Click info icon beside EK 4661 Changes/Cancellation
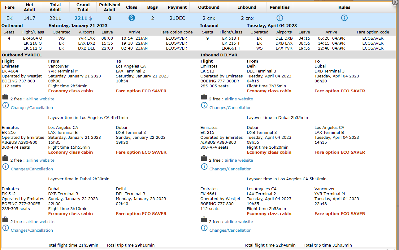399x250 pixels. click(x=204, y=228)
